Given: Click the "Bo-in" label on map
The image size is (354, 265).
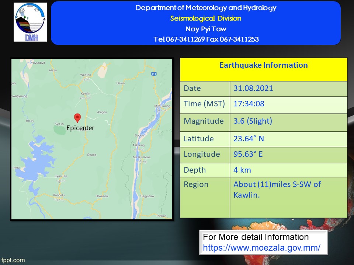Looking at the screenshot, I should (x=29, y=121).
